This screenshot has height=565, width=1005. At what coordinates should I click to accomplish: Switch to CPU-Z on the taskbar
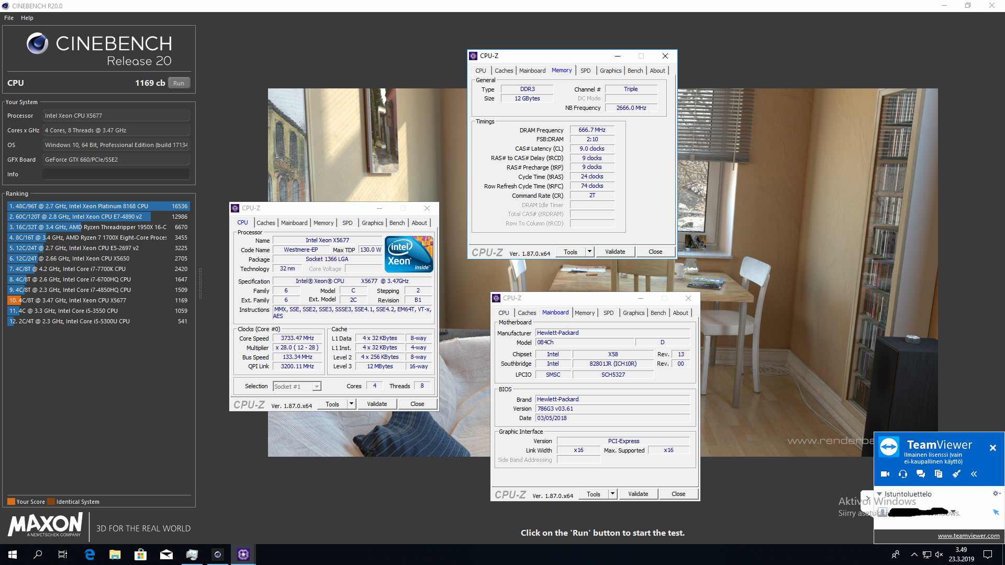[x=243, y=555]
